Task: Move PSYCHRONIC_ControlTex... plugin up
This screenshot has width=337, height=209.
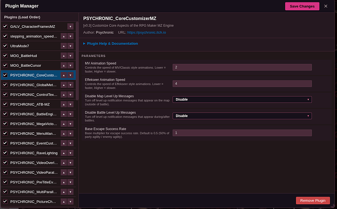Action: [64, 95]
